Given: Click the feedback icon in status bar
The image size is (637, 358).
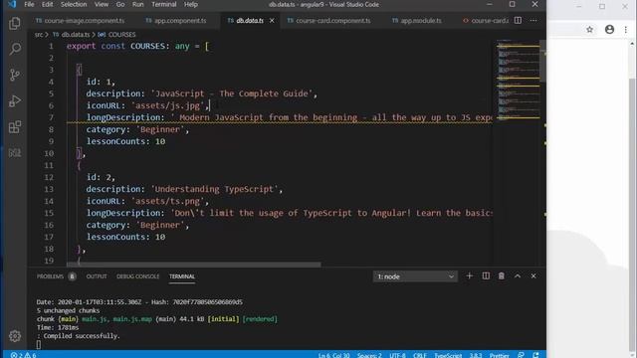Looking at the screenshot, I should 521,355.
